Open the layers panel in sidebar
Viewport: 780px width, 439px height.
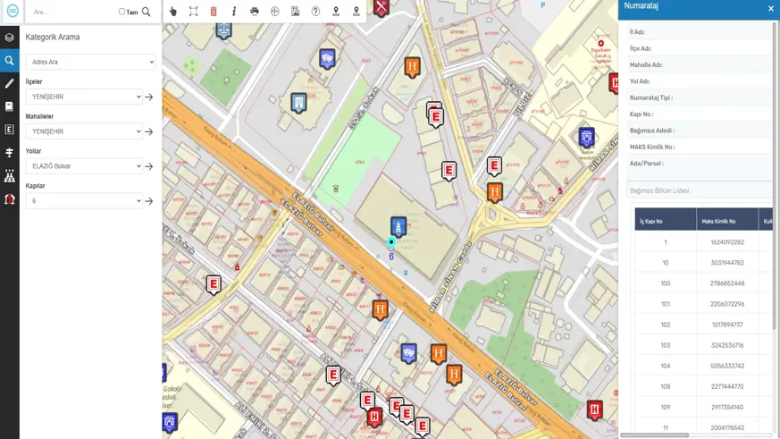click(10, 38)
